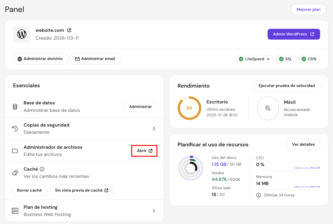The width and height of the screenshot is (333, 224).
Task: Click Administrar email button
Action: tap(95, 59)
